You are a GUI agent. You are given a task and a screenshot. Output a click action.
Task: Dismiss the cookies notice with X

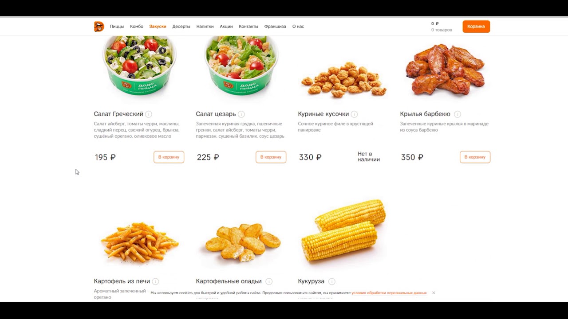pyautogui.click(x=434, y=293)
